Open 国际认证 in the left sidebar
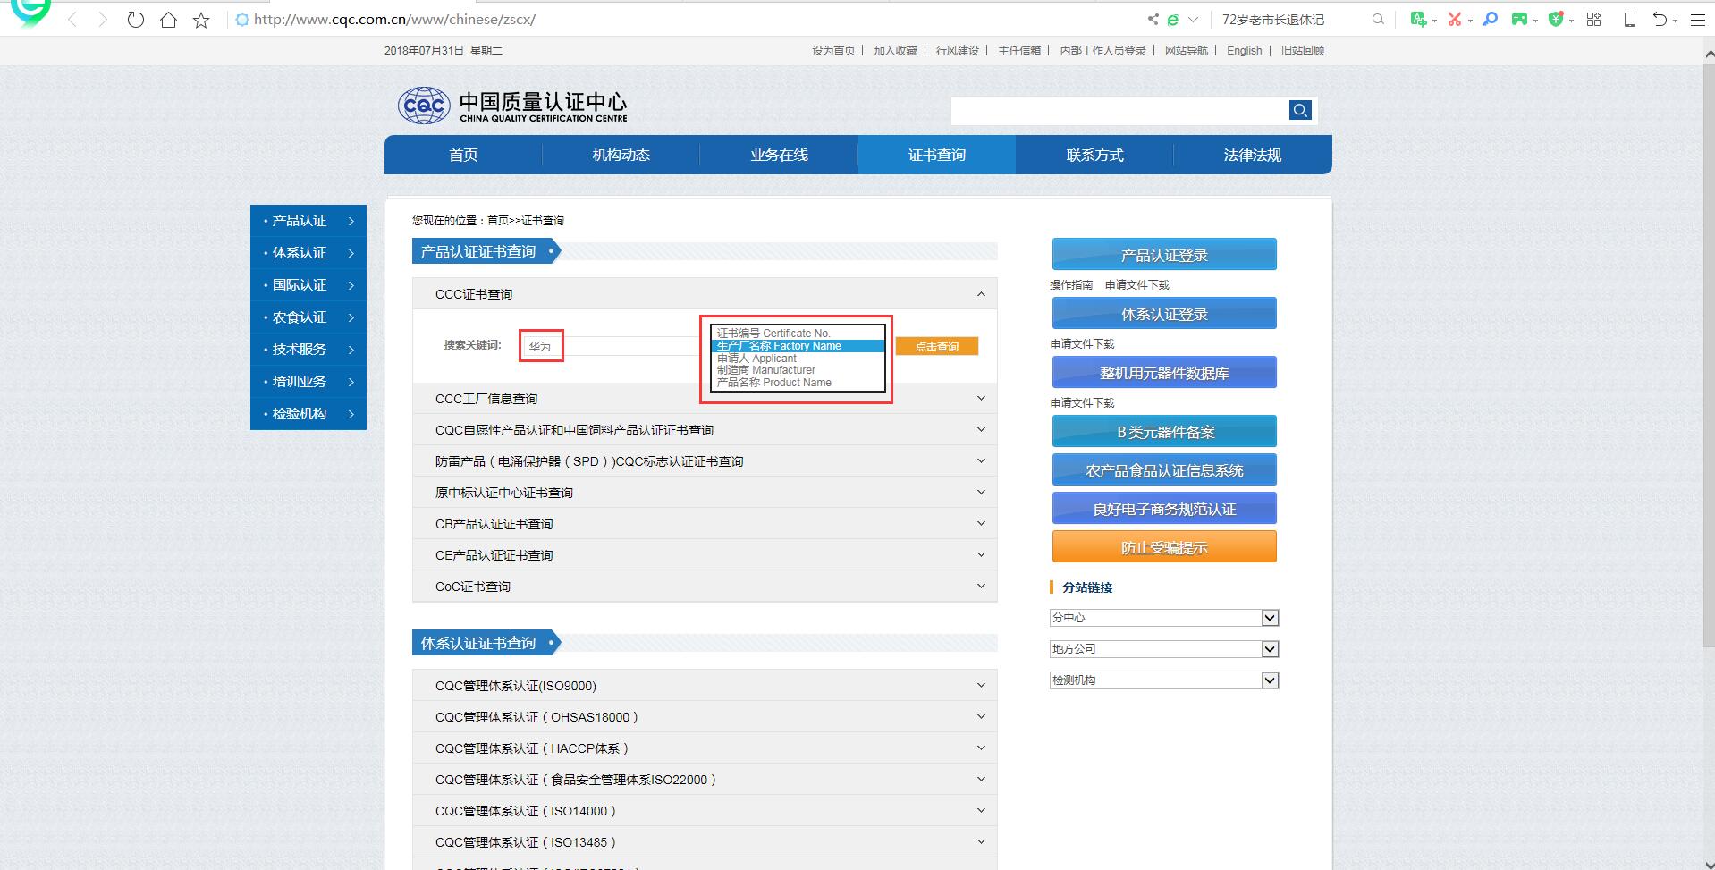The image size is (1715, 870). 308,285
